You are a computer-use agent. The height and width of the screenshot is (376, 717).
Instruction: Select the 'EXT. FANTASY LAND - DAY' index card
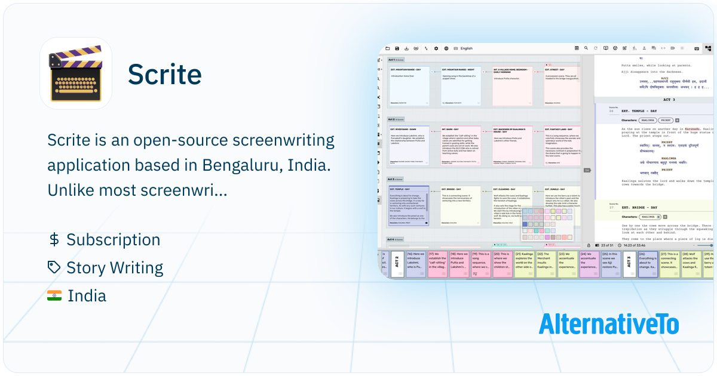[562, 146]
